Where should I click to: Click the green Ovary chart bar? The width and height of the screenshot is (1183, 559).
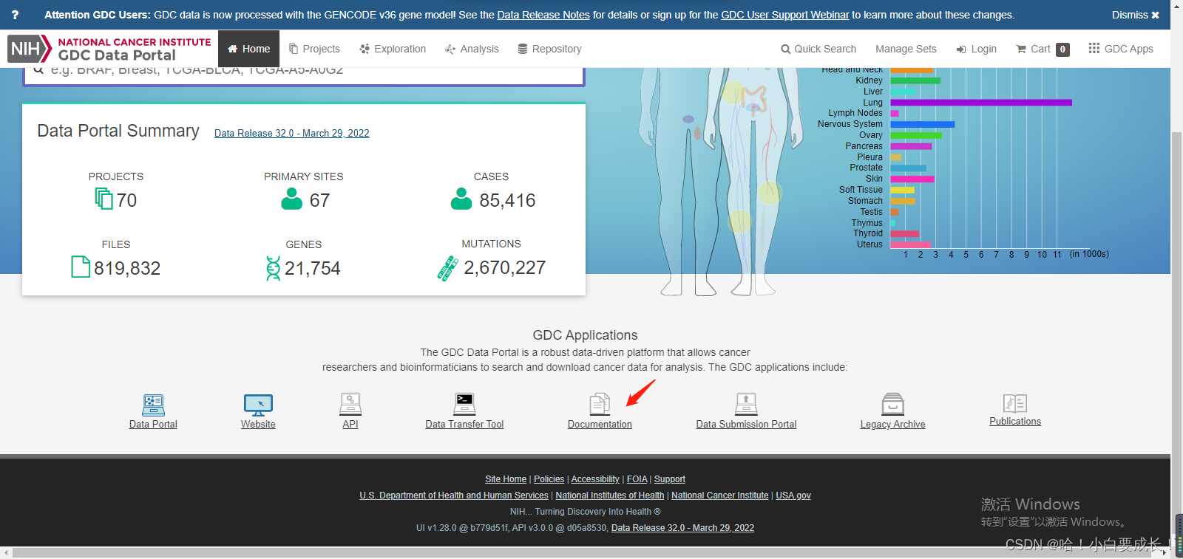(916, 135)
